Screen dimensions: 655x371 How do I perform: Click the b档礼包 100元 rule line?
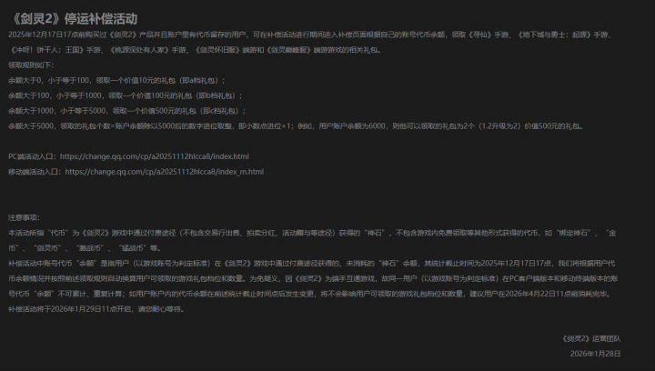pos(125,95)
